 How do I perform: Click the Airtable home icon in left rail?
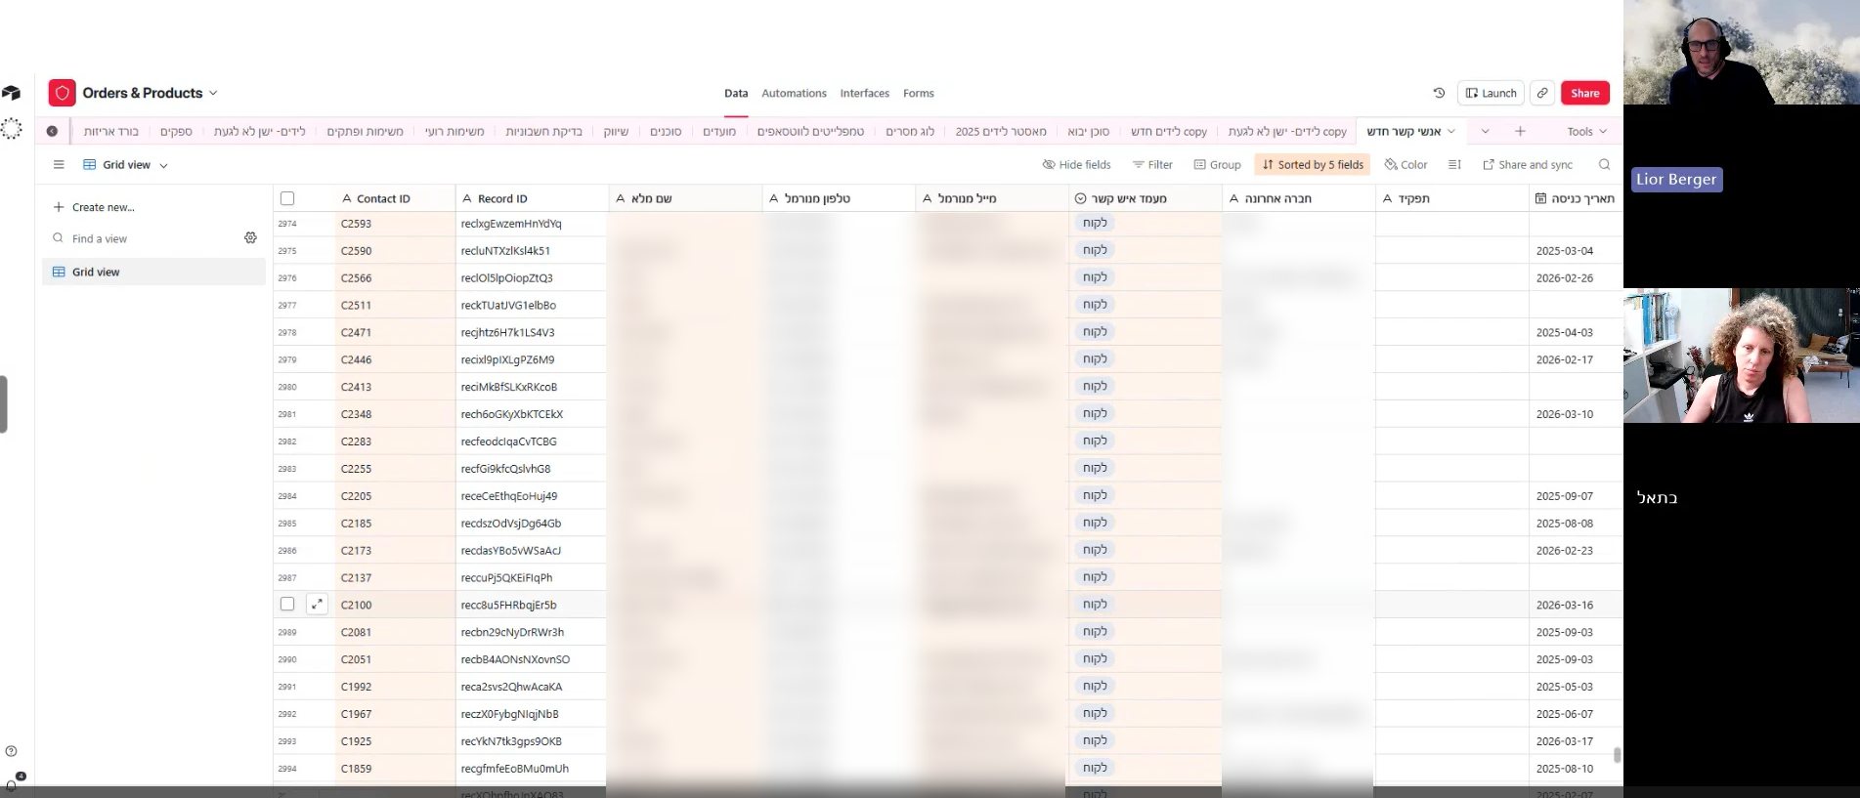tap(12, 93)
